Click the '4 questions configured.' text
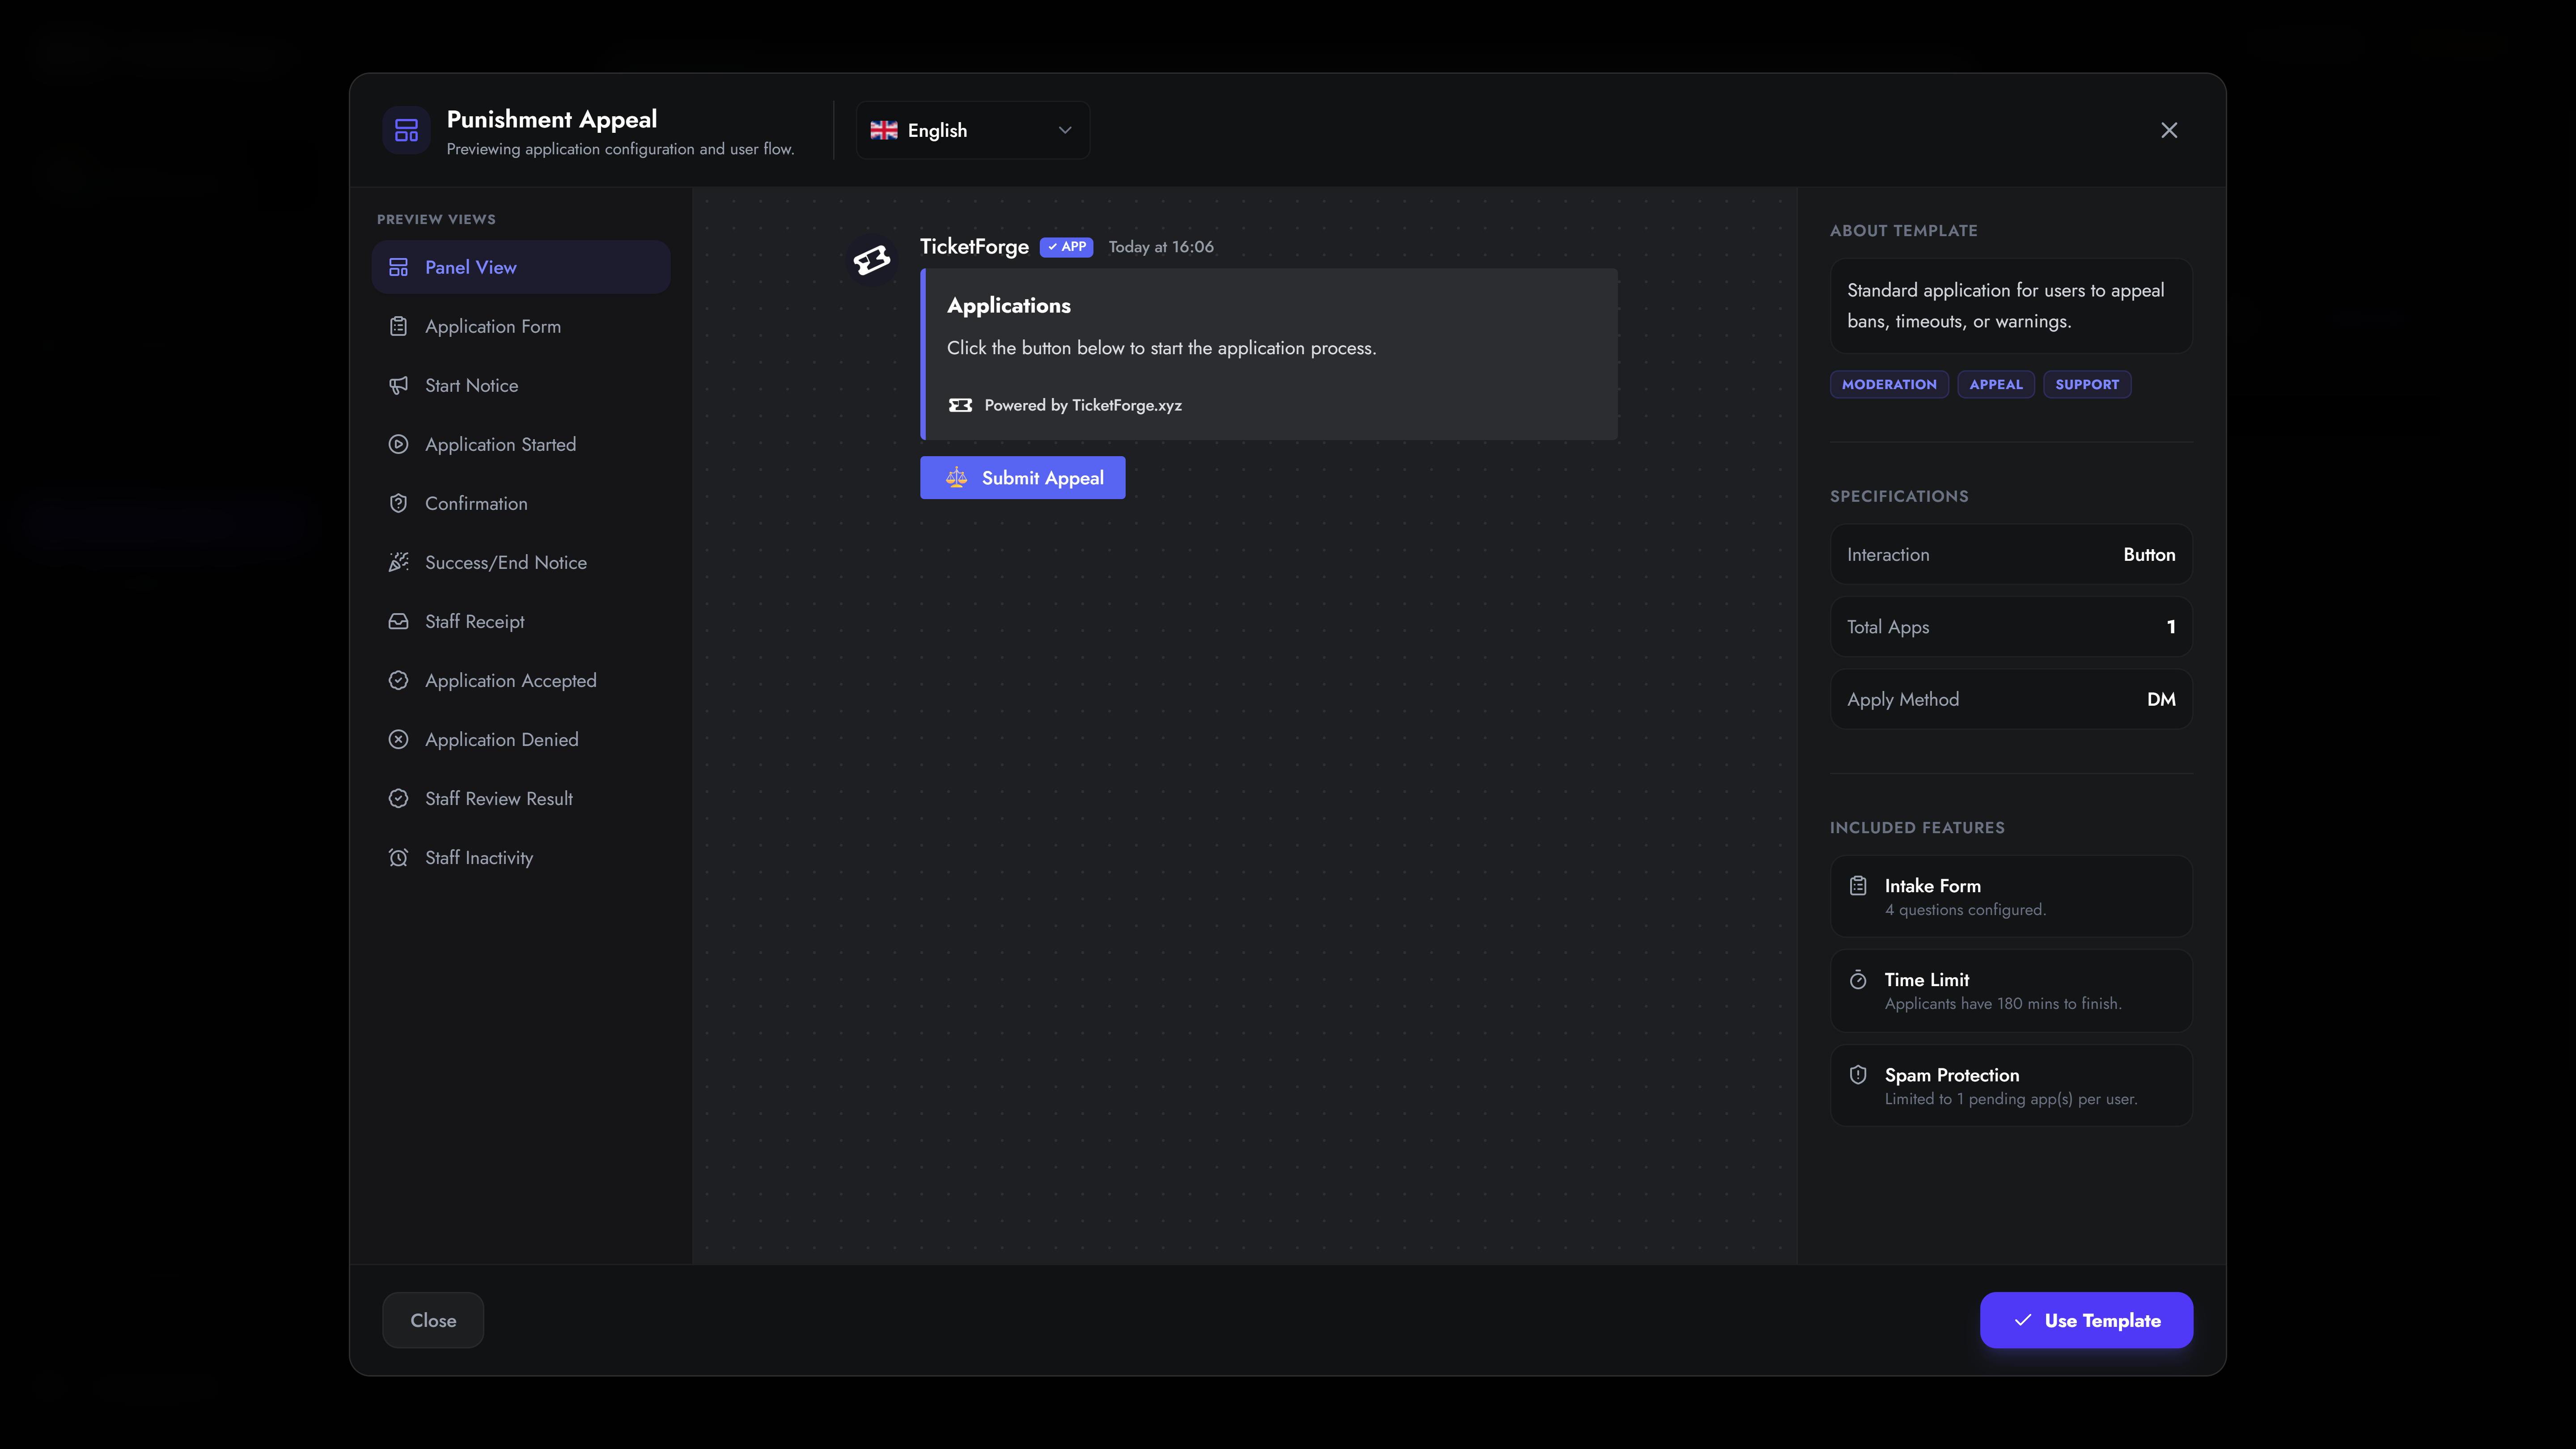This screenshot has width=2576, height=1449. point(1965,910)
